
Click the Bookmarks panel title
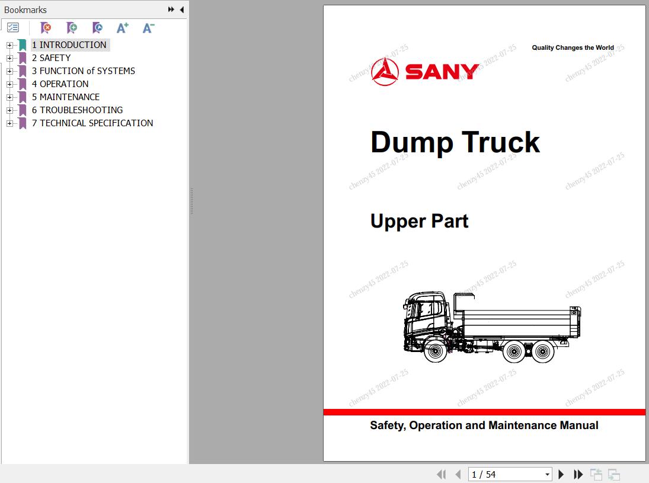tap(25, 9)
